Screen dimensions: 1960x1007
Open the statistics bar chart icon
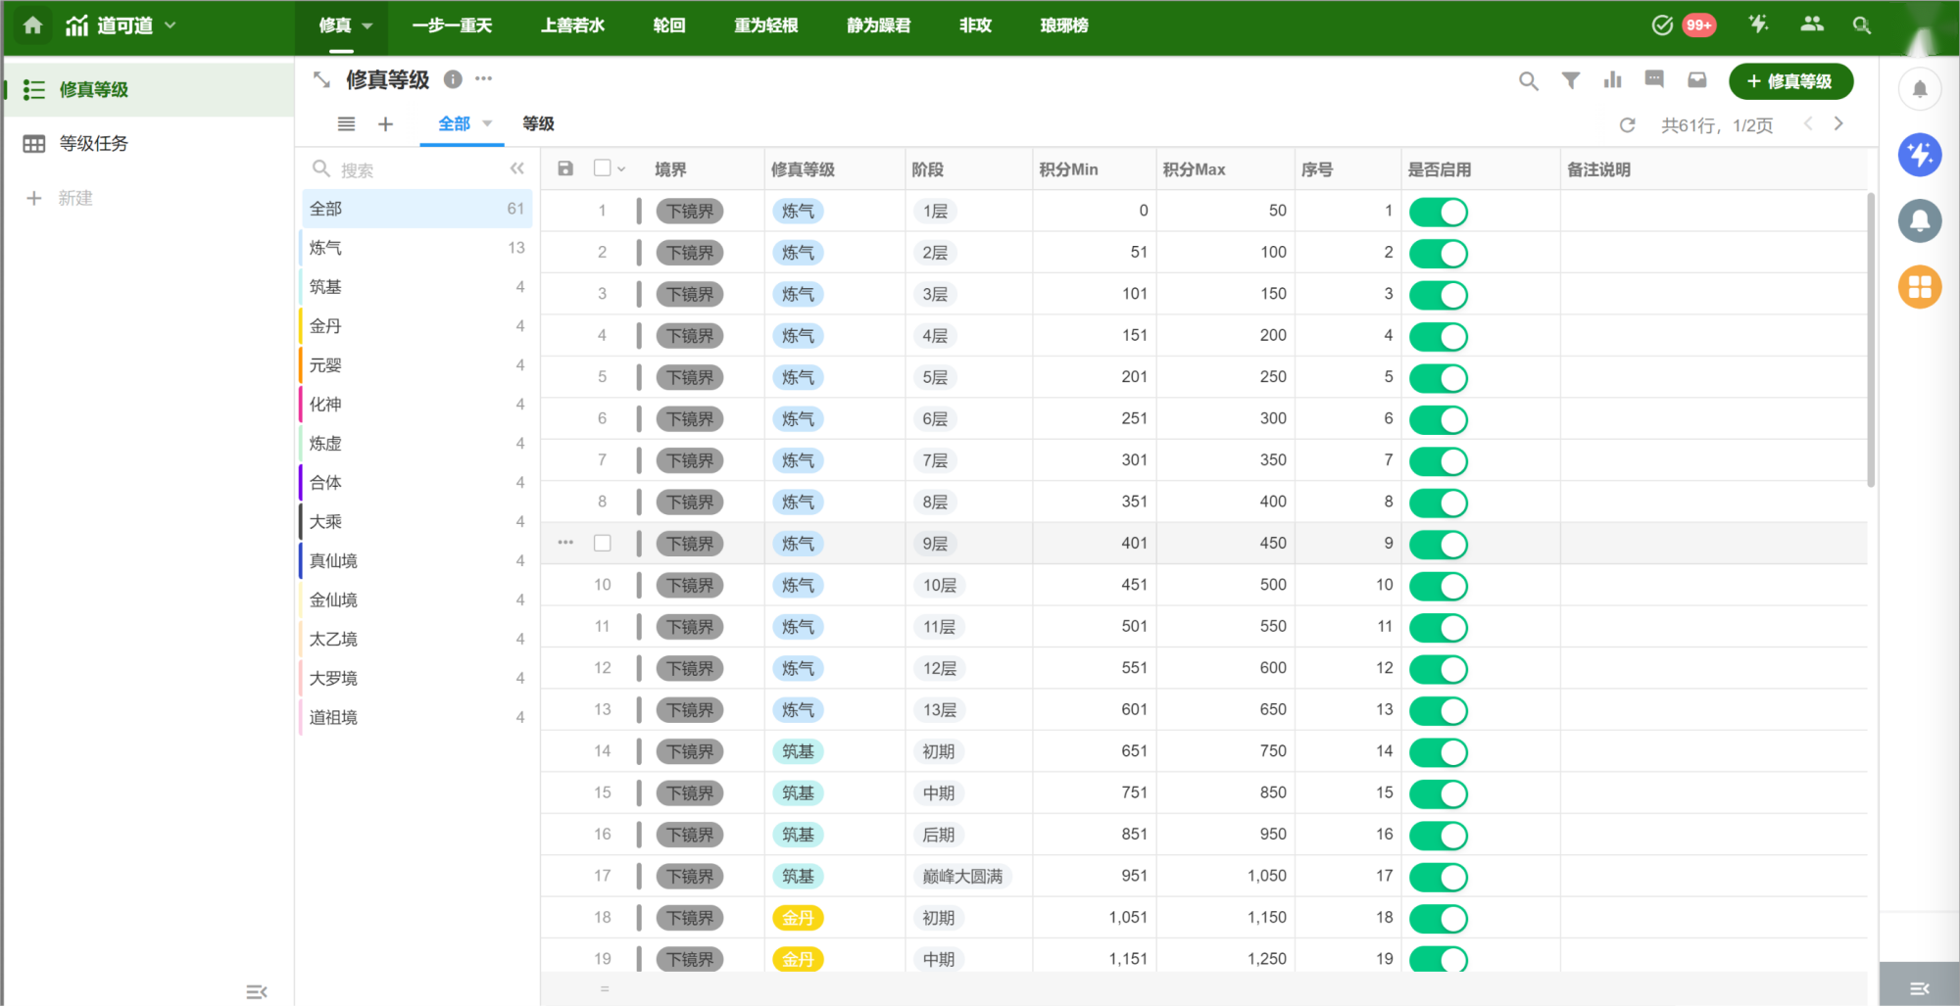click(1613, 80)
